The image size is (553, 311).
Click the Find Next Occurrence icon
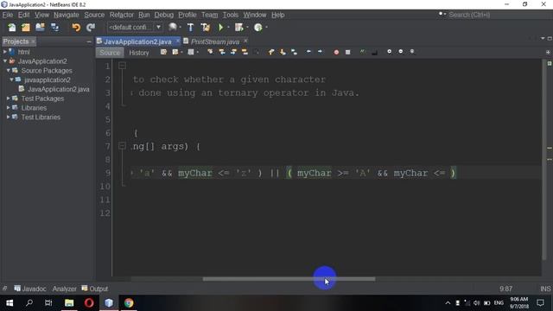click(233, 52)
